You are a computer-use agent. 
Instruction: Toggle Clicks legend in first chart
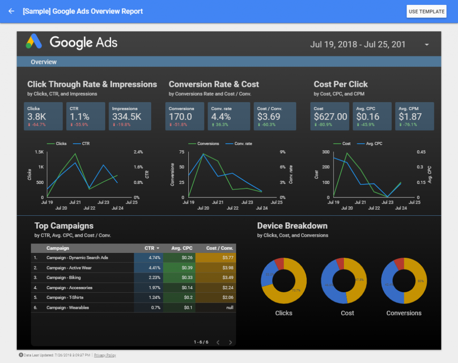pos(57,144)
